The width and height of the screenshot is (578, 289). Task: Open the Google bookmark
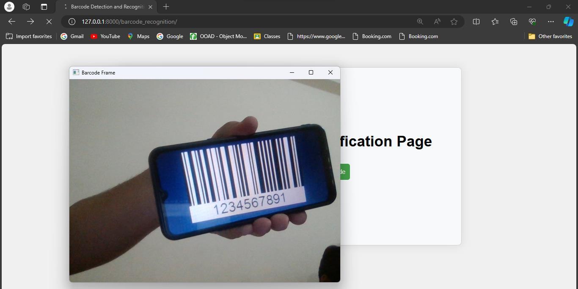(170, 36)
